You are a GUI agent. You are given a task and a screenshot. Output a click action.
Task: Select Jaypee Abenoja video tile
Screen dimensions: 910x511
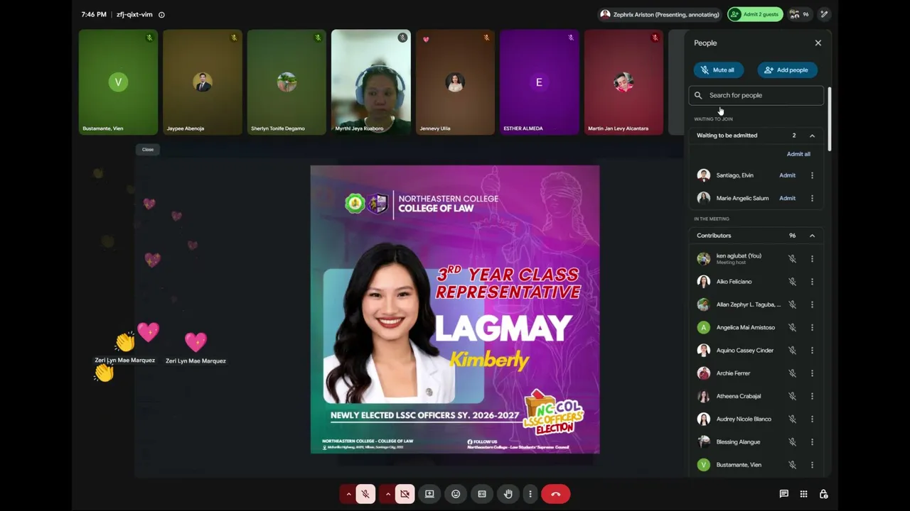click(x=203, y=82)
